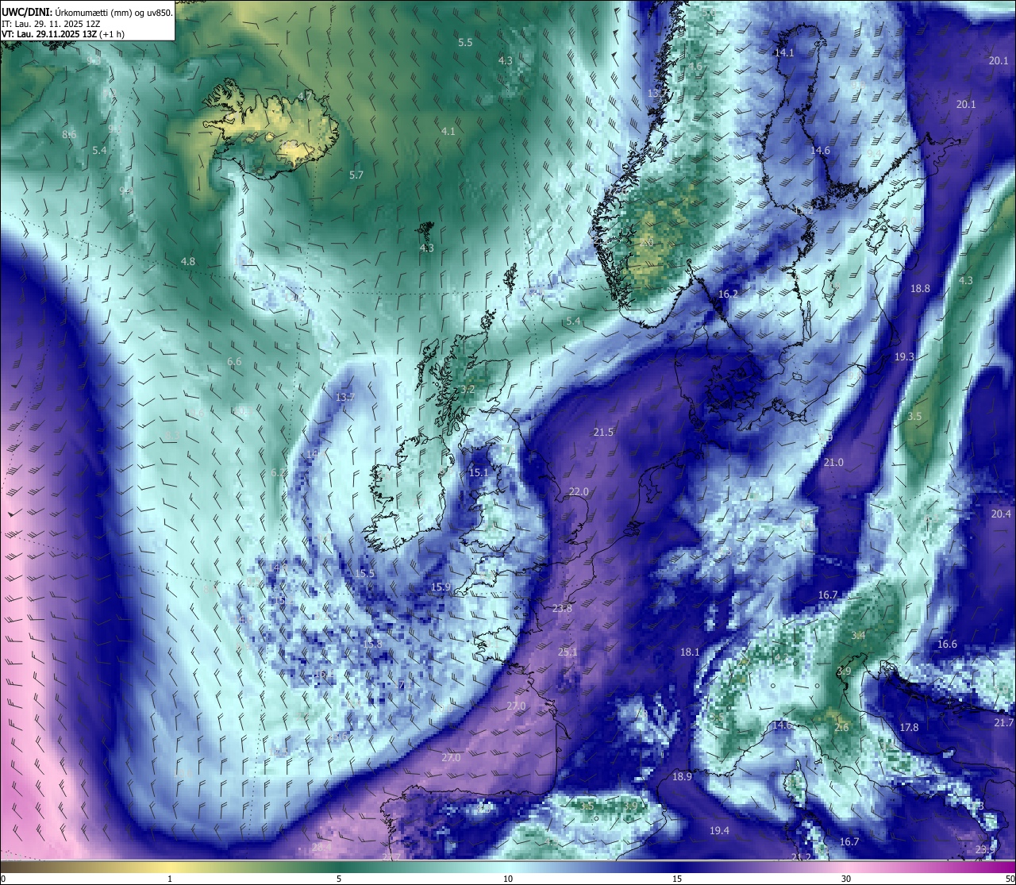Click the "UWC/DINI: Úrkomumætti (mm) og uv850." title line
The height and width of the screenshot is (885, 1016).
(87, 12)
